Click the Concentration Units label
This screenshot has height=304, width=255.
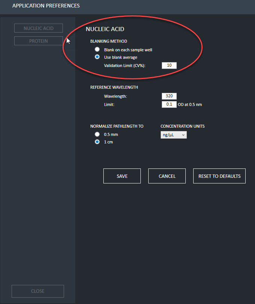point(182,126)
